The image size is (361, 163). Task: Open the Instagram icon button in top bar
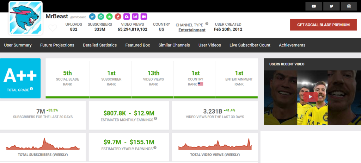point(349,6)
